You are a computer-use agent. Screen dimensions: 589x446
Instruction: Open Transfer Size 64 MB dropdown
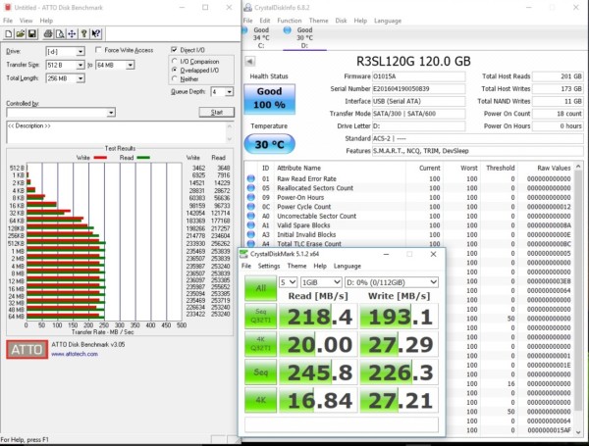[130, 66]
